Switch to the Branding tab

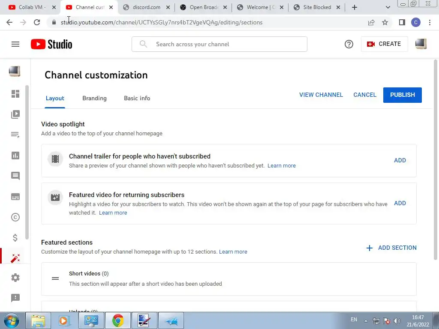click(x=94, y=98)
